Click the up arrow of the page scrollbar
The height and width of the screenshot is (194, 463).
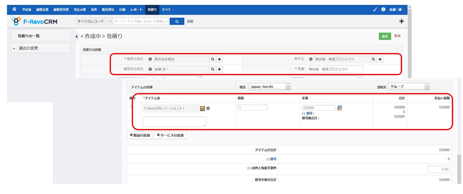(x=409, y=7)
